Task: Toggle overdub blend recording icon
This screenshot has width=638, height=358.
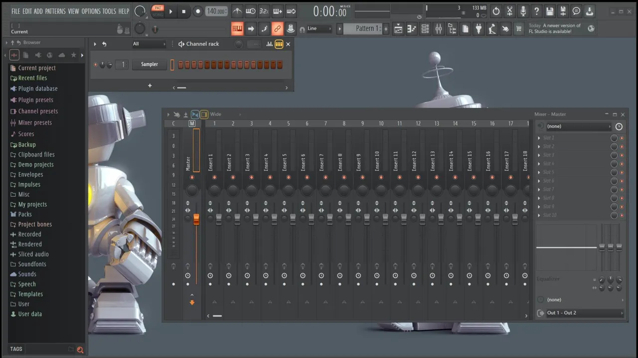Action: point(278,11)
